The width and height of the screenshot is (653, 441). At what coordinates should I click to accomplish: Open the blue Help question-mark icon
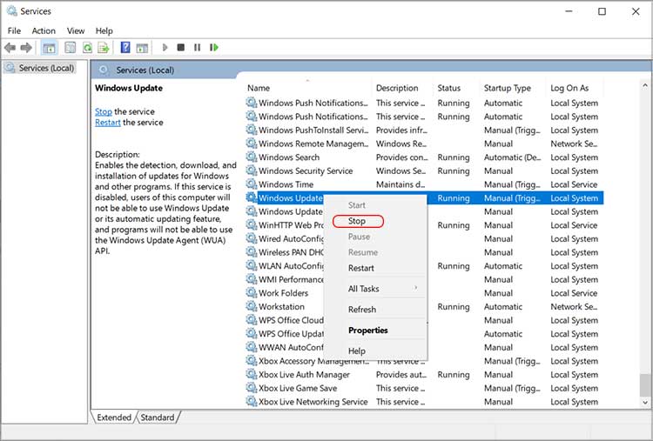pyautogui.click(x=125, y=48)
